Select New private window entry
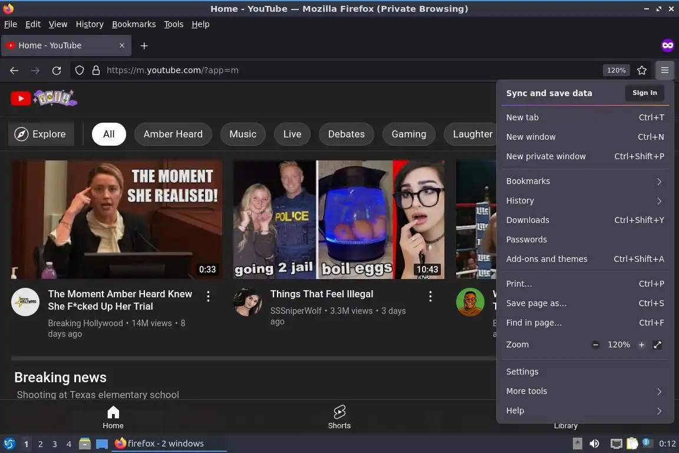This screenshot has width=679, height=453. (x=585, y=156)
